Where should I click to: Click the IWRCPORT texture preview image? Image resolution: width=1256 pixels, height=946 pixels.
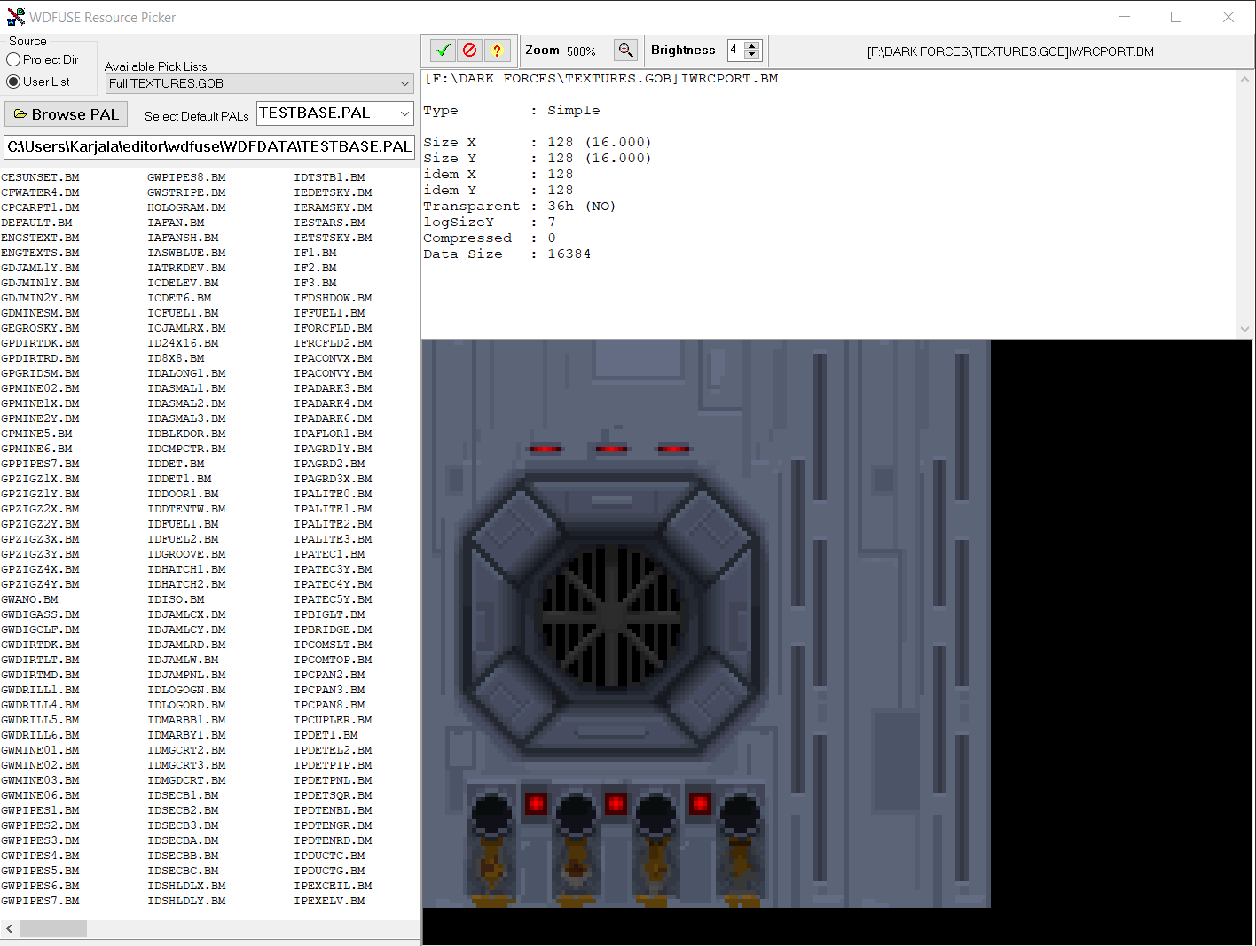point(706,623)
